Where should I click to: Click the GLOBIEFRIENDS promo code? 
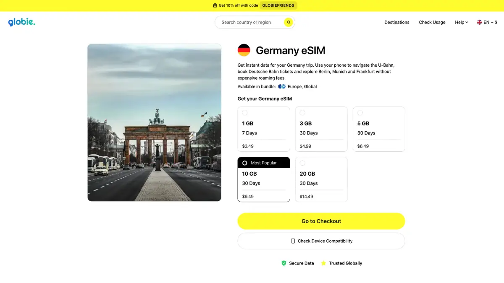coord(278,5)
